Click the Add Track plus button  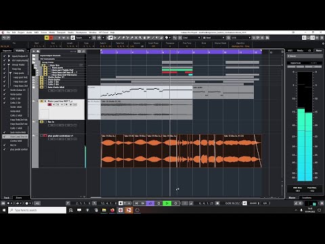tap(34, 52)
